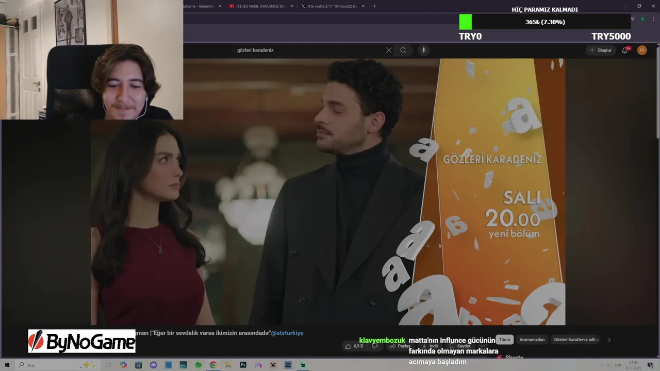
Task: Click the Shorts section heading
Action: [514, 358]
